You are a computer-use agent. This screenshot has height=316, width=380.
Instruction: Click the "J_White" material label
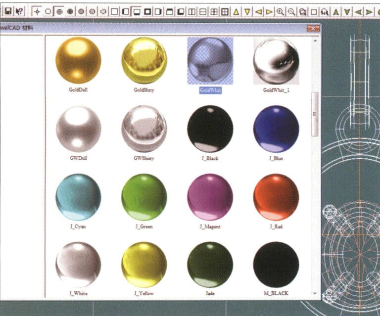coord(78,293)
